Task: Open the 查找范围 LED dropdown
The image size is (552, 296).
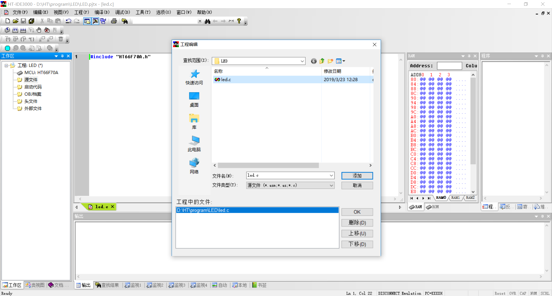Action: click(302, 61)
